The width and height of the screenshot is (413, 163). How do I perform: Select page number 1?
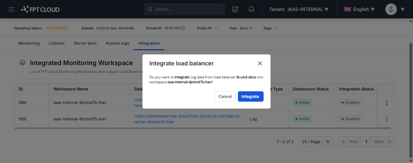[x=366, y=142]
